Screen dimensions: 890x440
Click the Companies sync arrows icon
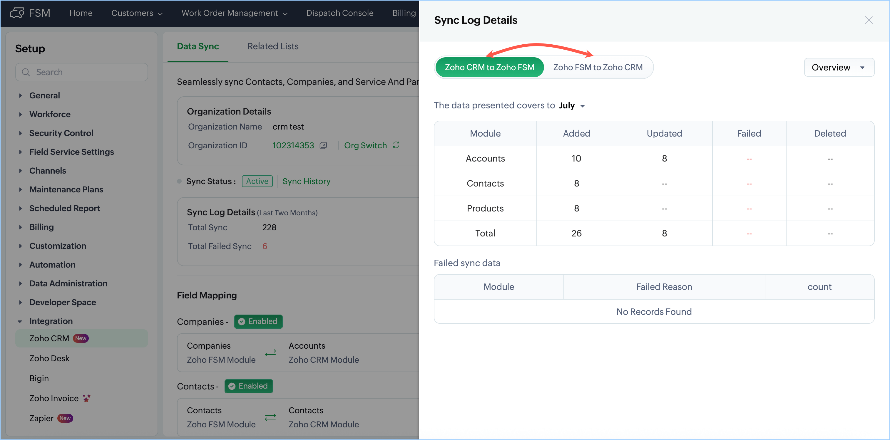tap(270, 353)
